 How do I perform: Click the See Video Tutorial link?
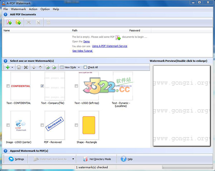click(82, 51)
